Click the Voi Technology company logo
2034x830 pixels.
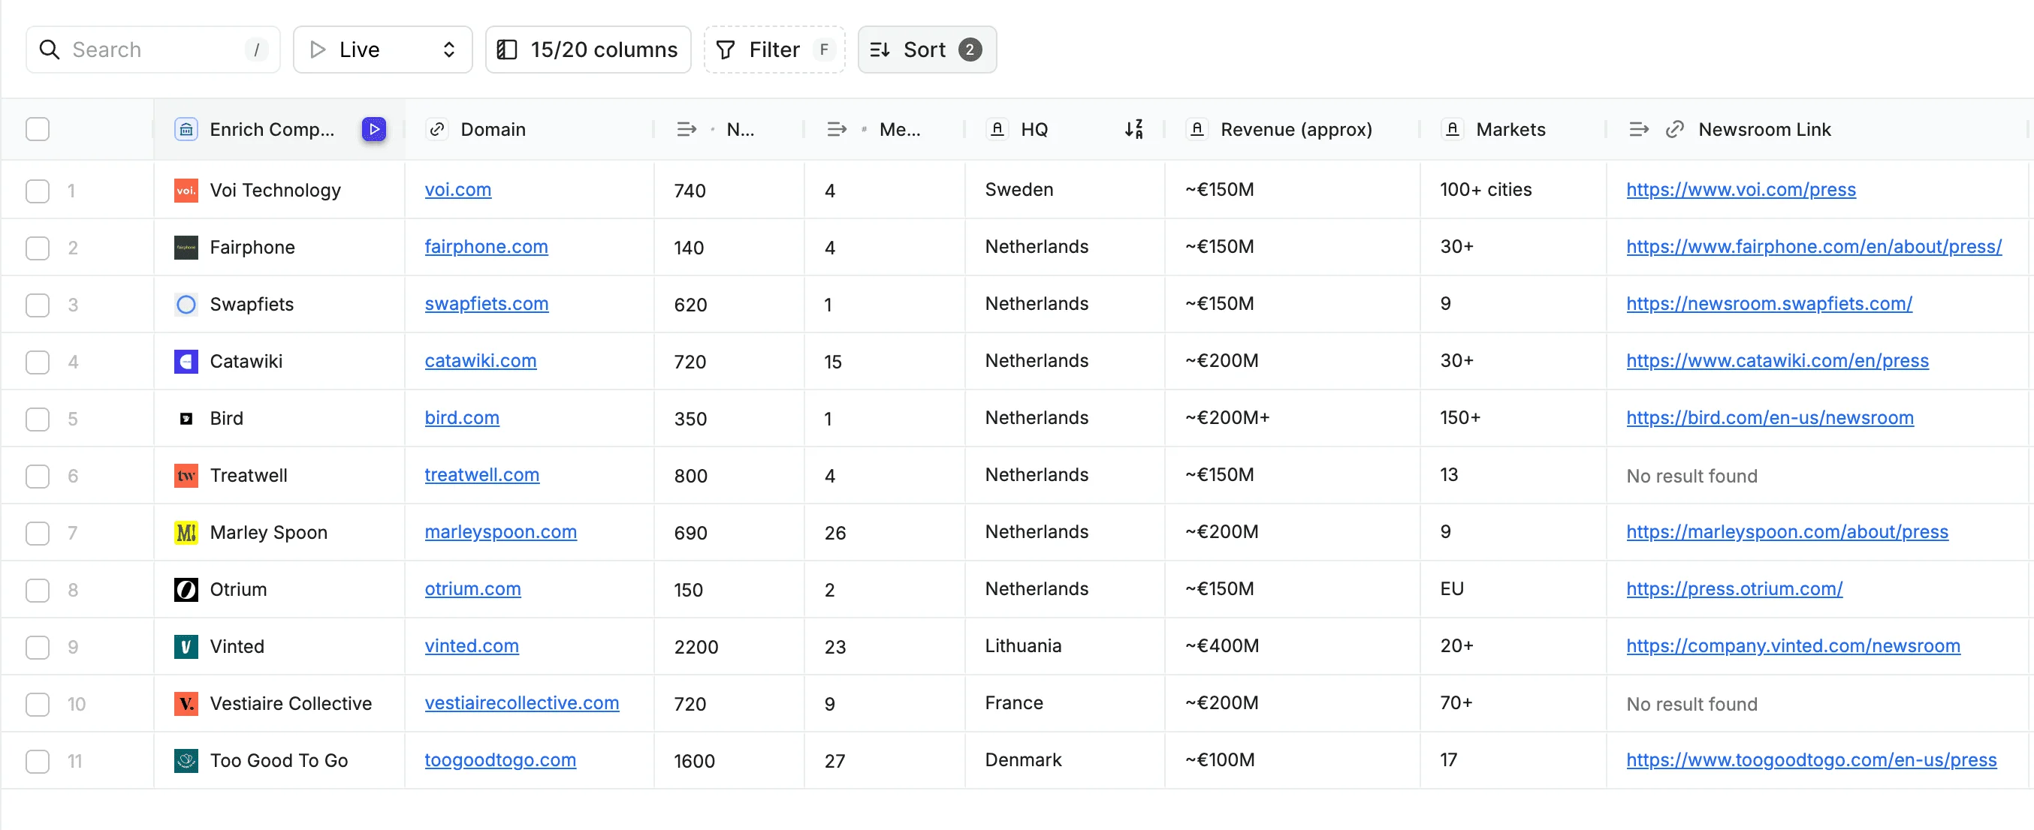point(186,190)
